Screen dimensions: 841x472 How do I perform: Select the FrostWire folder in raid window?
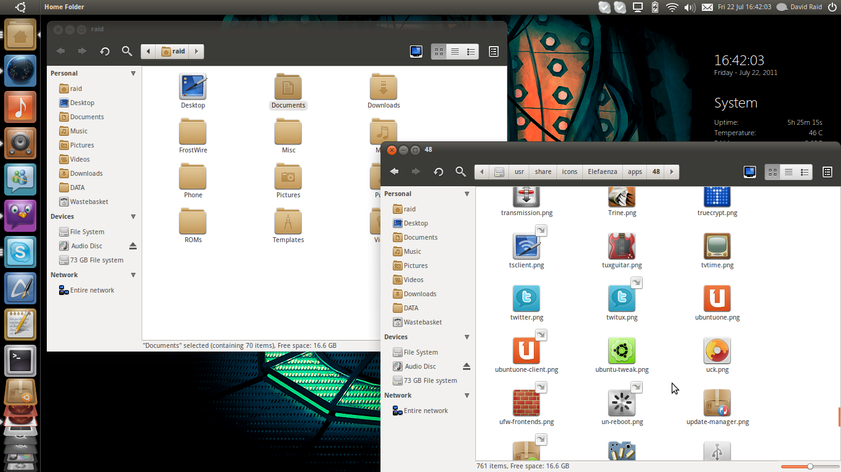point(193,136)
